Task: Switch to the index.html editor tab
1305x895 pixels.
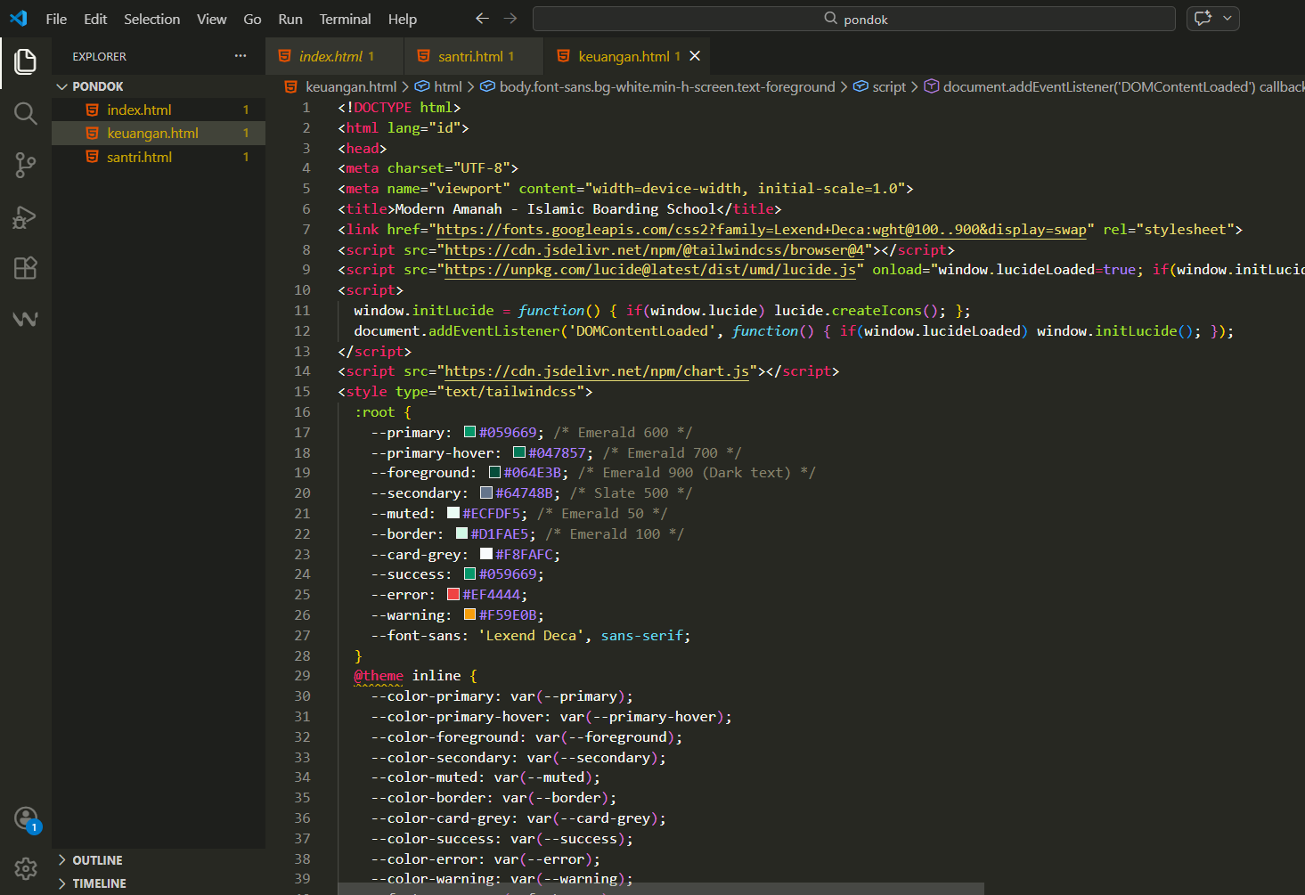Action: pyautogui.click(x=330, y=56)
